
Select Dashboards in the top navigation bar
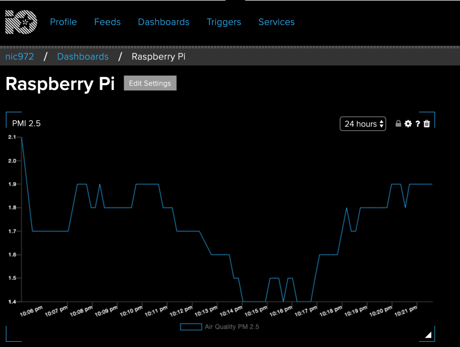163,22
